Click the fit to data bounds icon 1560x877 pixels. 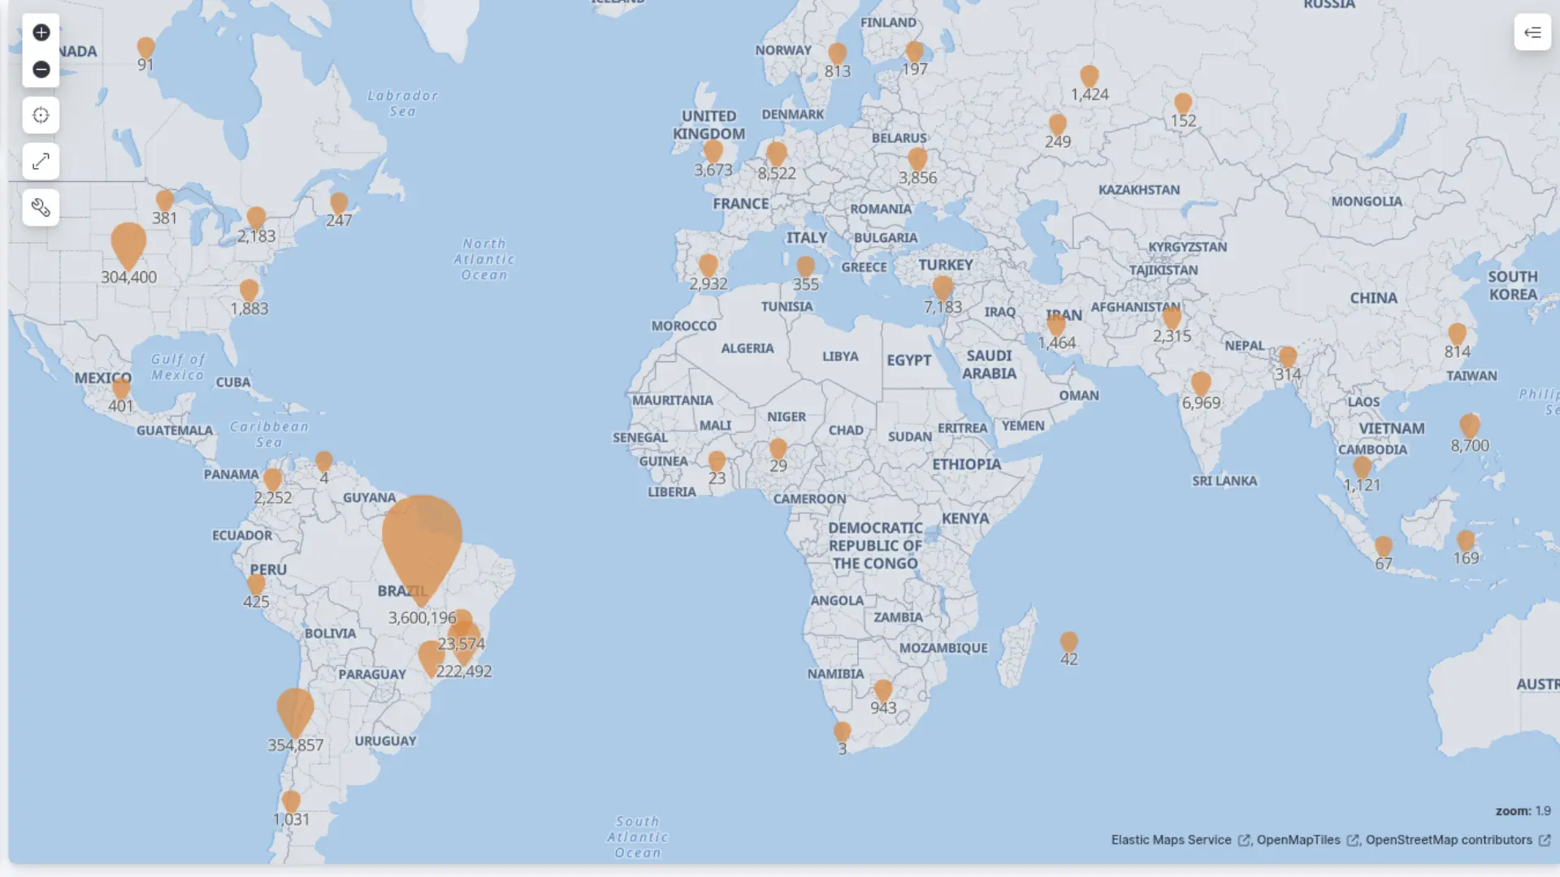[41, 115]
